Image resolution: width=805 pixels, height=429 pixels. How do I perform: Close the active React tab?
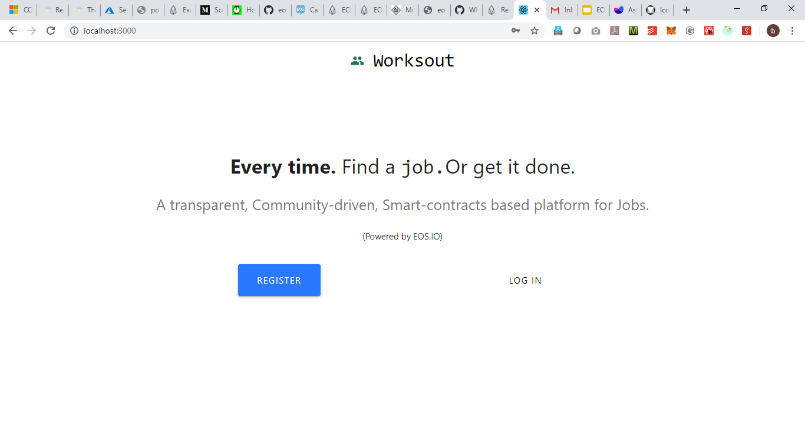537,10
